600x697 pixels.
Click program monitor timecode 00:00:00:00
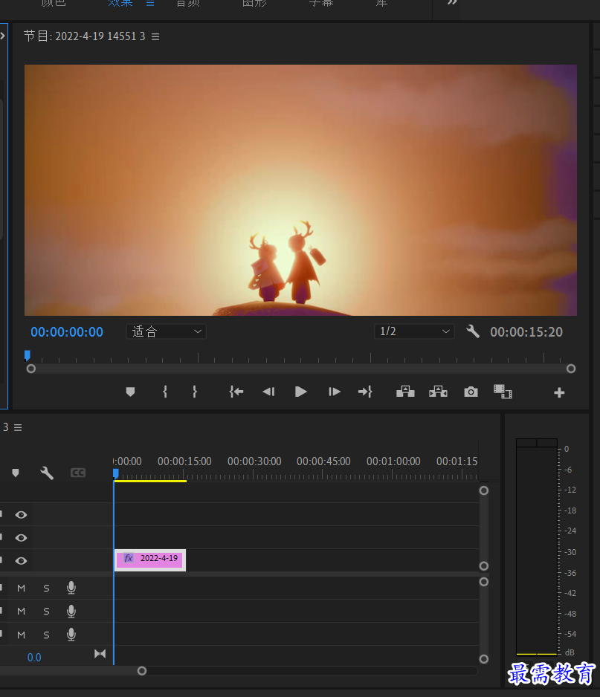(x=67, y=332)
